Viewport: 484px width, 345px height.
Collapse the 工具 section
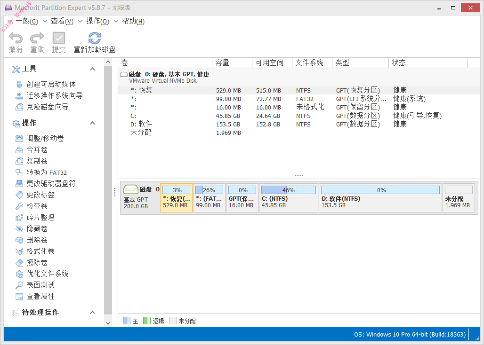point(92,69)
